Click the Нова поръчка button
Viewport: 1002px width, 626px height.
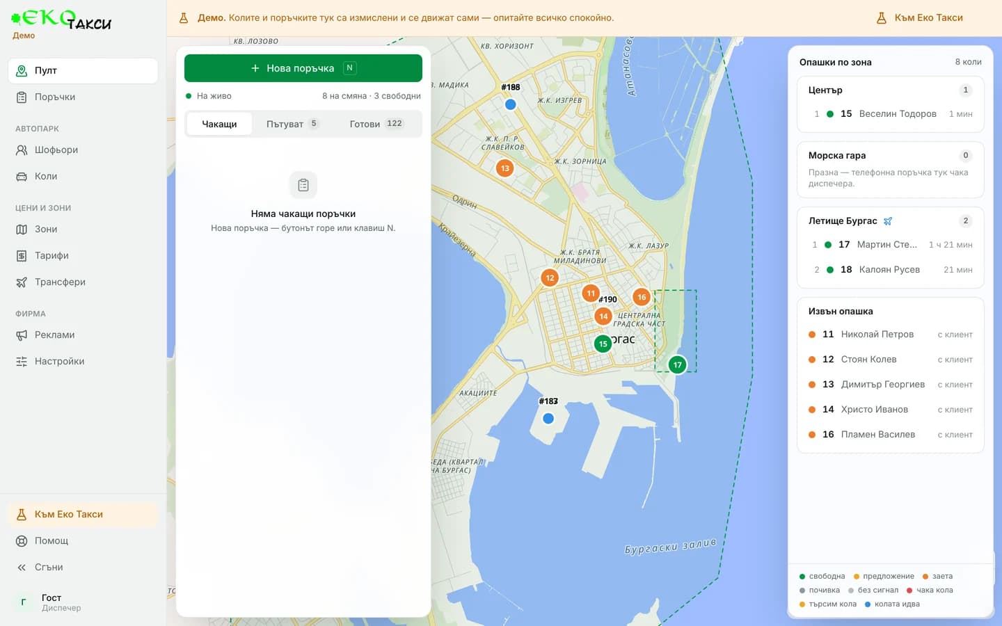[x=303, y=68]
